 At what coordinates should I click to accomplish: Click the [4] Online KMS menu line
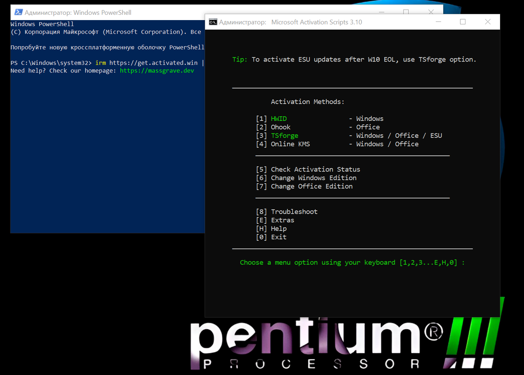337,144
